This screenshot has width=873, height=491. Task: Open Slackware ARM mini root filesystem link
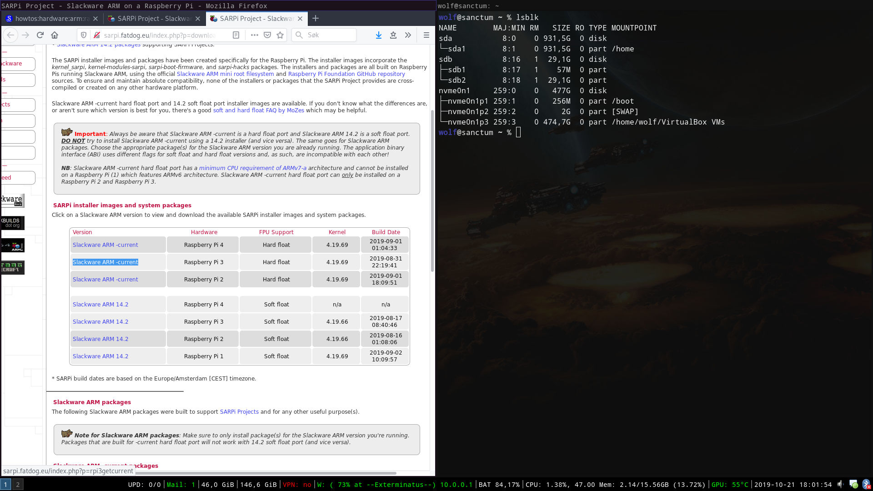coord(225,74)
